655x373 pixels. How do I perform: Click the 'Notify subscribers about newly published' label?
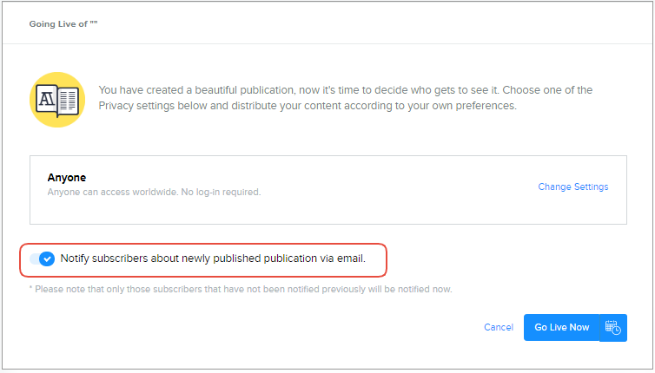coord(174,258)
